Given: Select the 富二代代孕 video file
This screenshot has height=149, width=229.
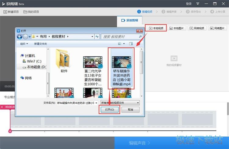Looking at the screenshot, I should (x=93, y=71).
